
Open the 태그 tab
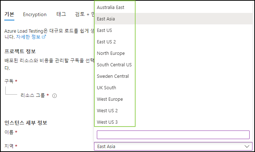[x=61, y=14]
